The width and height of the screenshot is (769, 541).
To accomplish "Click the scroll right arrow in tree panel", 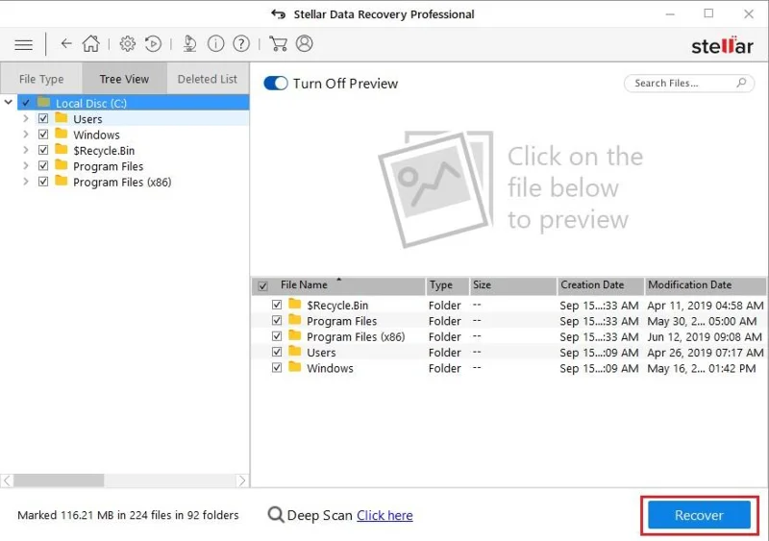I will 242,480.
